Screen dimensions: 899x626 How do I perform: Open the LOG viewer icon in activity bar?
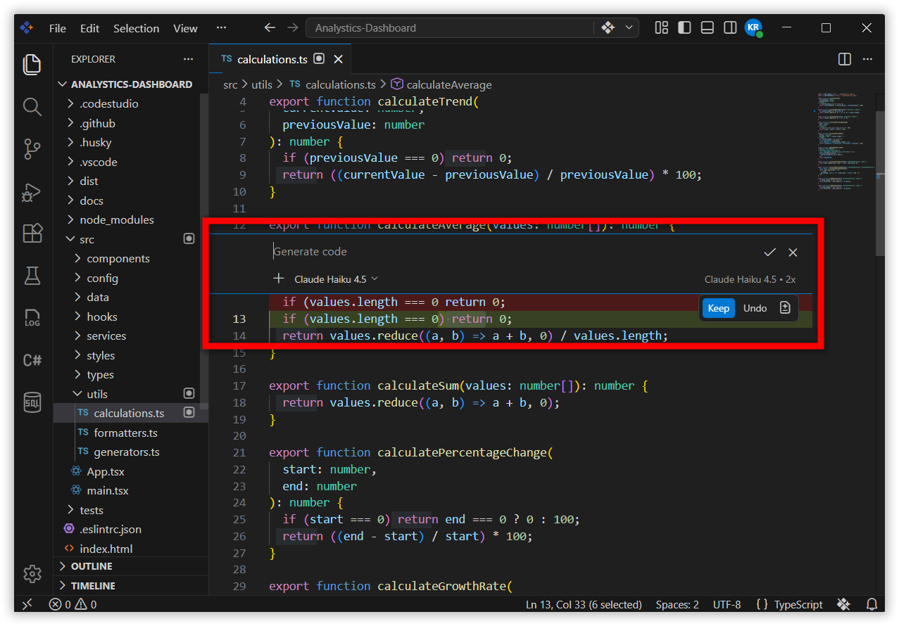[x=32, y=317]
